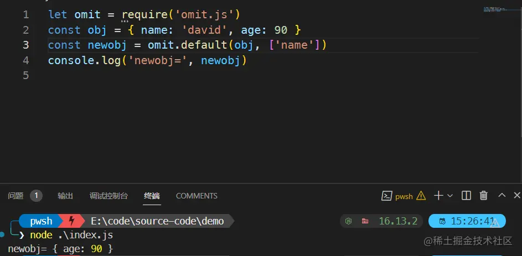Click the E:\code\source-code\demo path segment
The height and width of the screenshot is (256, 522).
click(x=157, y=221)
